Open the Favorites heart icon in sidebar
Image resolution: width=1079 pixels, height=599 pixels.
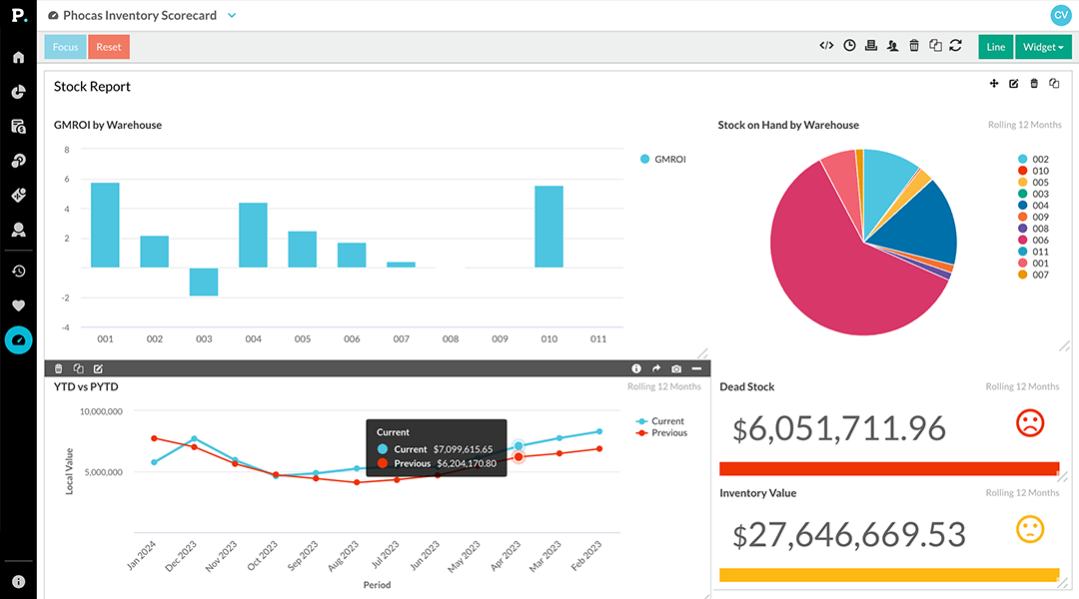(x=18, y=305)
